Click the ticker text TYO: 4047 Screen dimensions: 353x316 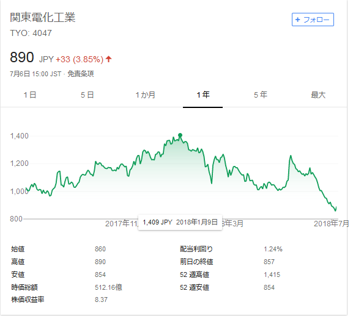pos(31,33)
